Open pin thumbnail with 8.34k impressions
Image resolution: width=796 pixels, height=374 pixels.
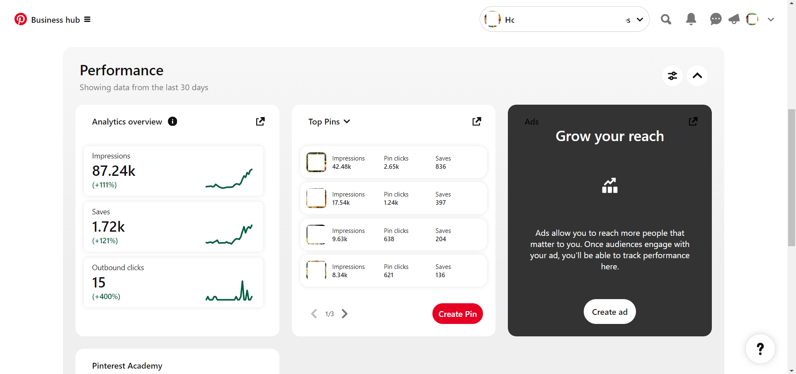point(316,271)
